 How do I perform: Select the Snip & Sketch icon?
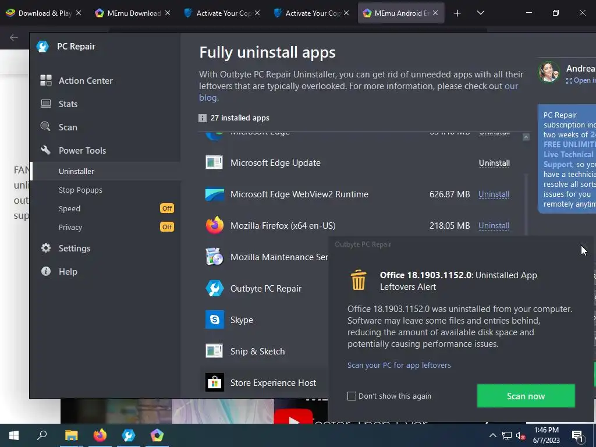point(214,351)
